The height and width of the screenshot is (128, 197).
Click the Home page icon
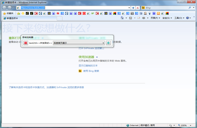pyautogui.click(x=122, y=18)
